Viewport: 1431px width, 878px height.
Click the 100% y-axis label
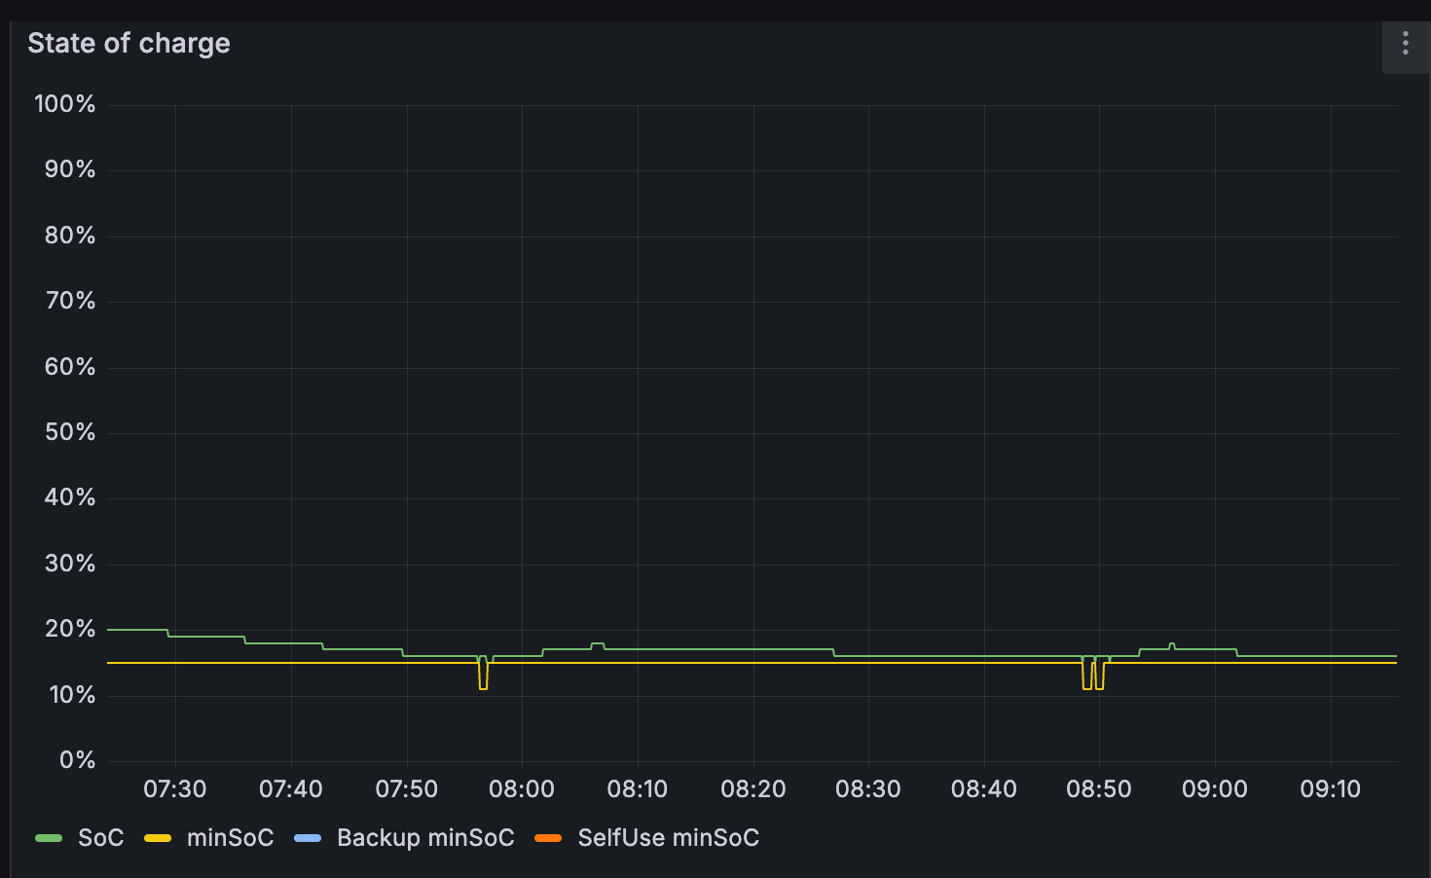tap(65, 104)
